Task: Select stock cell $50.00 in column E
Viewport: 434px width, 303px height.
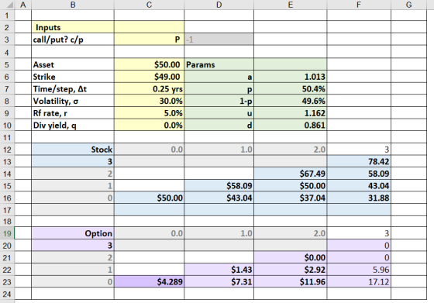Action: [290, 186]
